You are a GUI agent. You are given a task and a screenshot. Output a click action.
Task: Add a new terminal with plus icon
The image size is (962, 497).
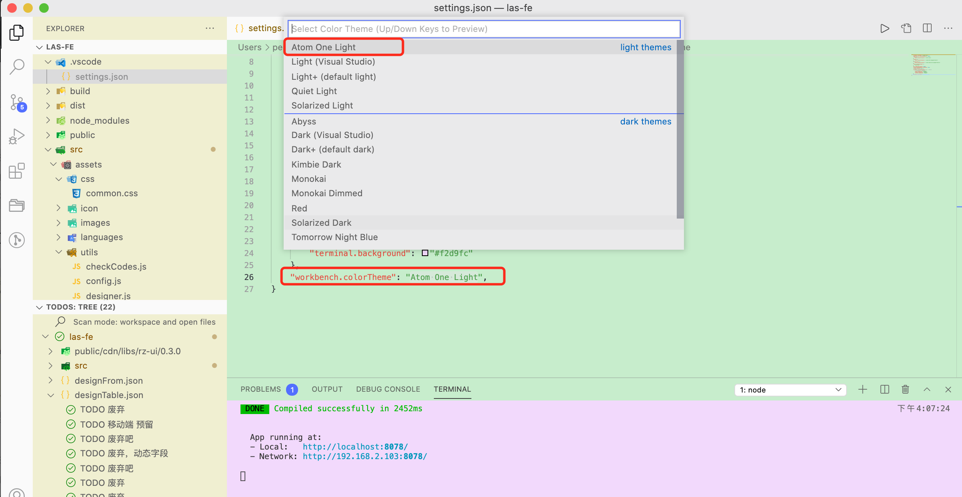[863, 389]
